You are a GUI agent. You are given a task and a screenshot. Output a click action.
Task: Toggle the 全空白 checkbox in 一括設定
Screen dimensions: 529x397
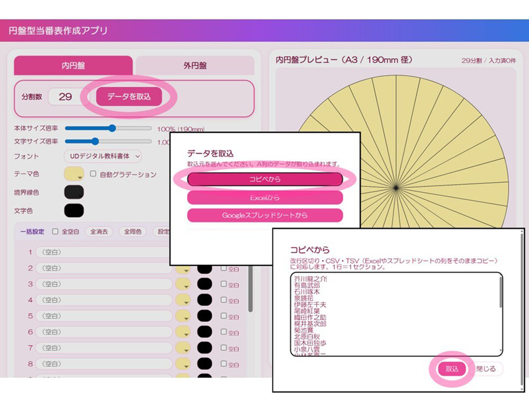(x=56, y=232)
